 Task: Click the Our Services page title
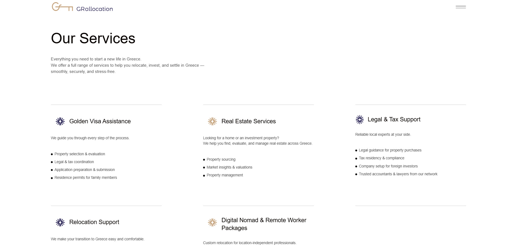(x=93, y=38)
